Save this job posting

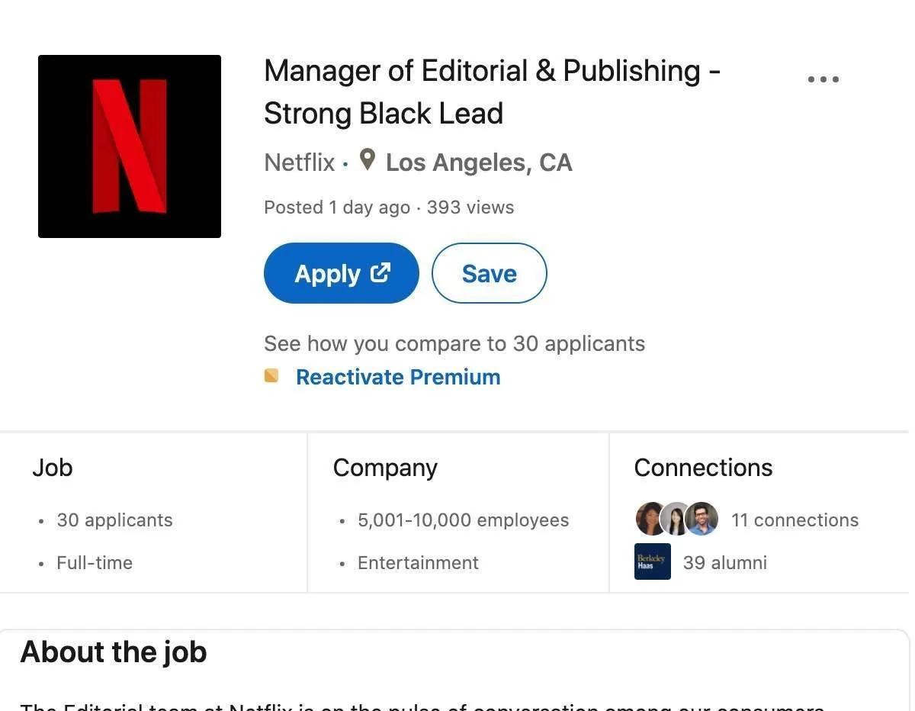pyautogui.click(x=489, y=273)
